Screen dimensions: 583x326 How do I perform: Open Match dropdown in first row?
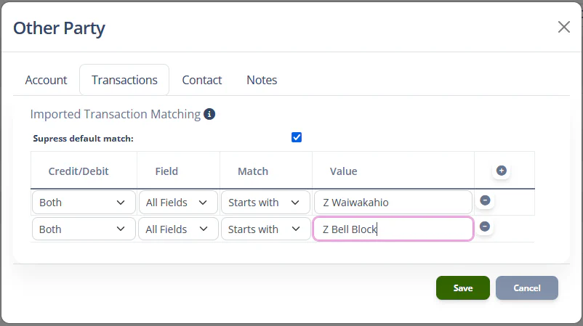pos(265,203)
